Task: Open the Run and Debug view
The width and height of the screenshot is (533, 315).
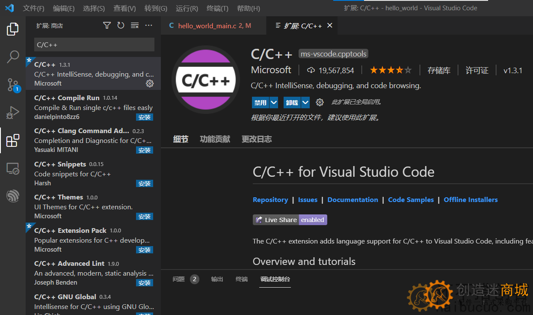Action: pyautogui.click(x=12, y=113)
